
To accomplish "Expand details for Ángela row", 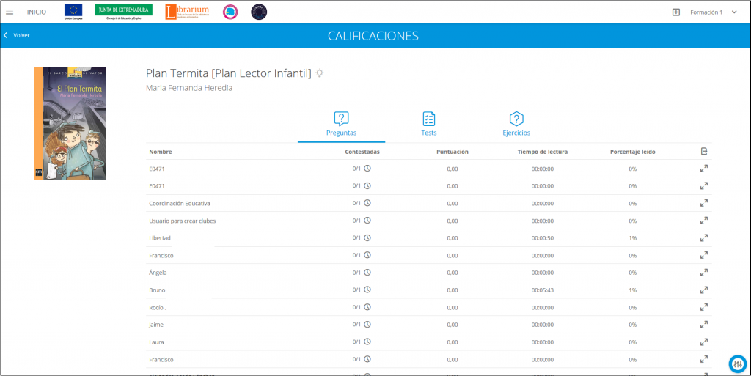I will (703, 273).
